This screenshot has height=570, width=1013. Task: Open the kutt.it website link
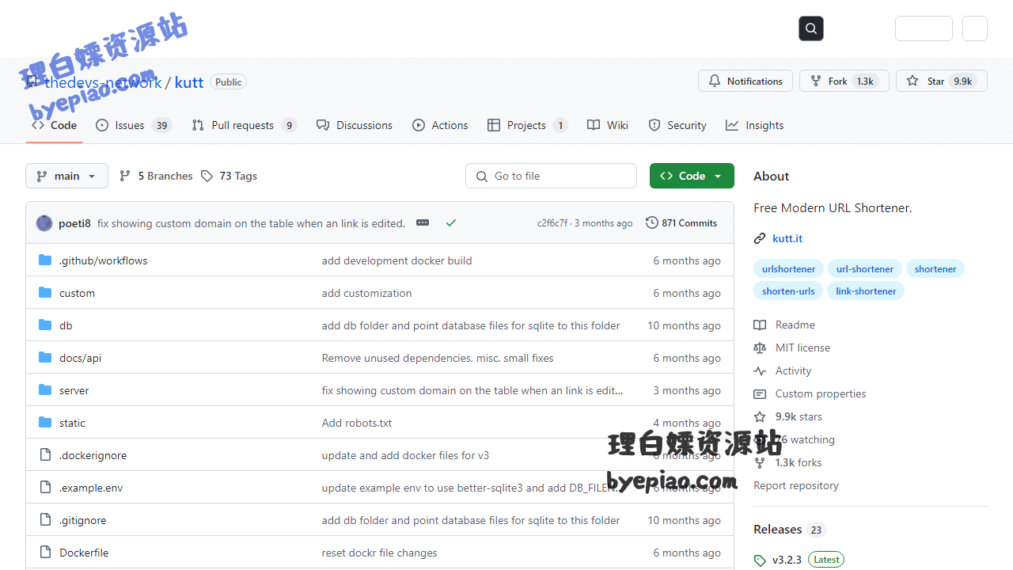pos(787,238)
